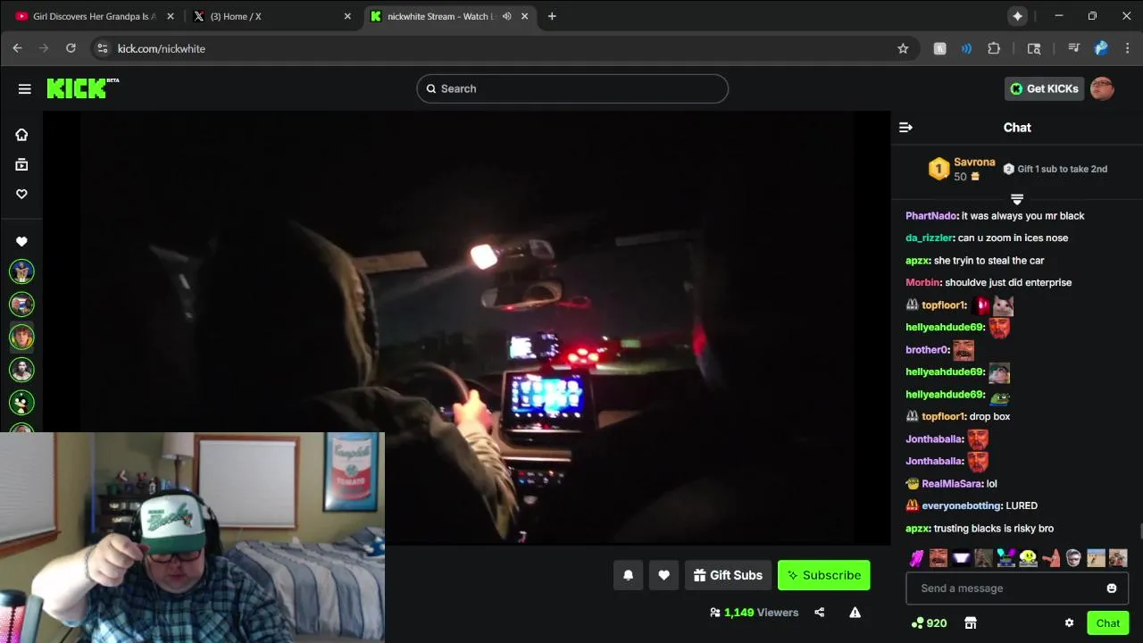This screenshot has width=1143, height=643.
Task: Open third followed channel avatar in sidebar
Action: pos(21,337)
